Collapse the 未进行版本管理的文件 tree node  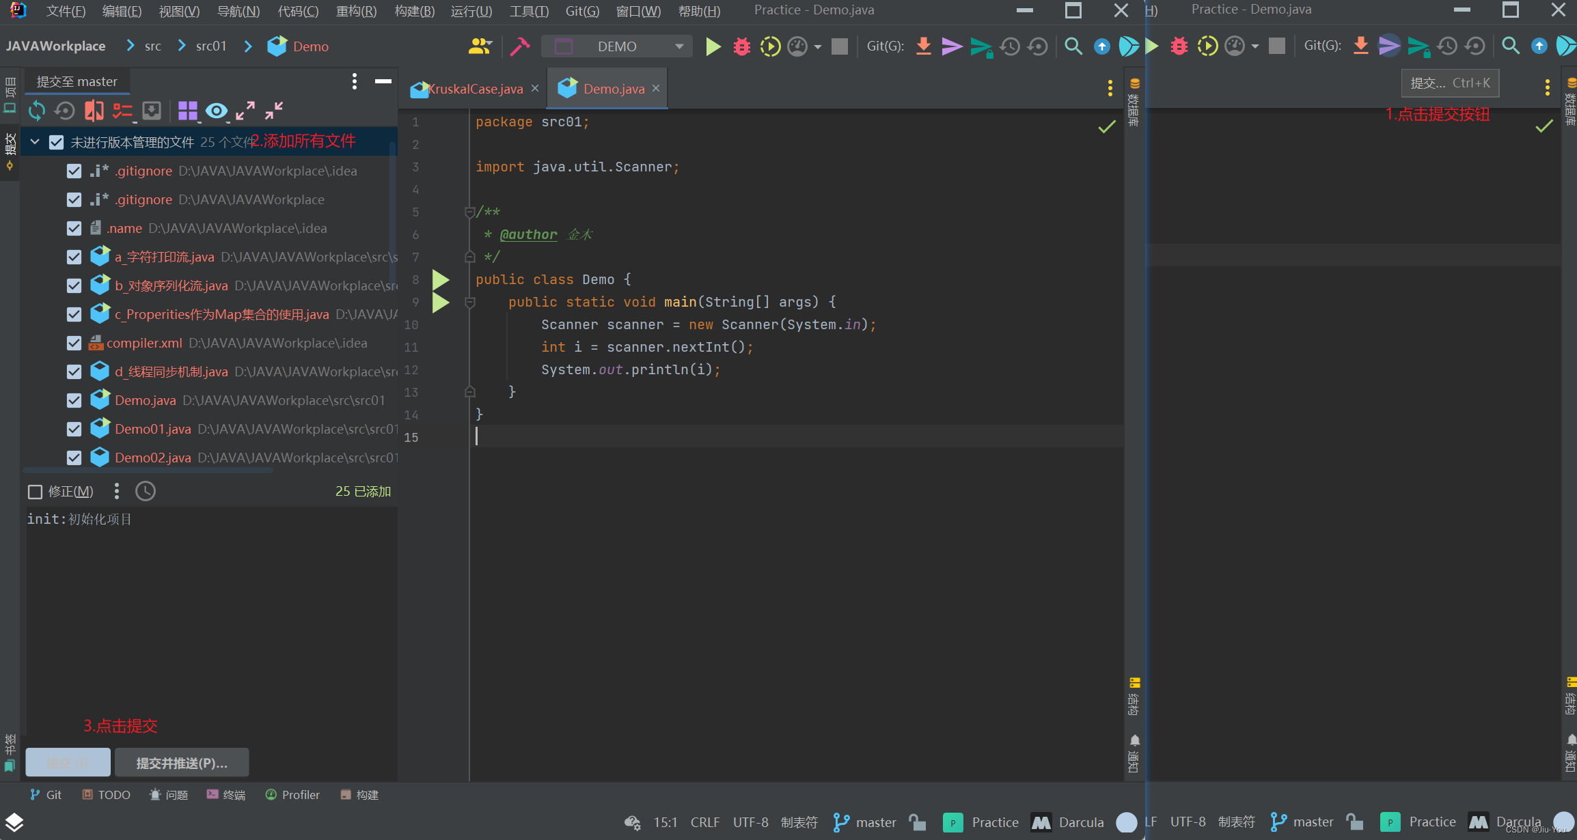coord(35,142)
